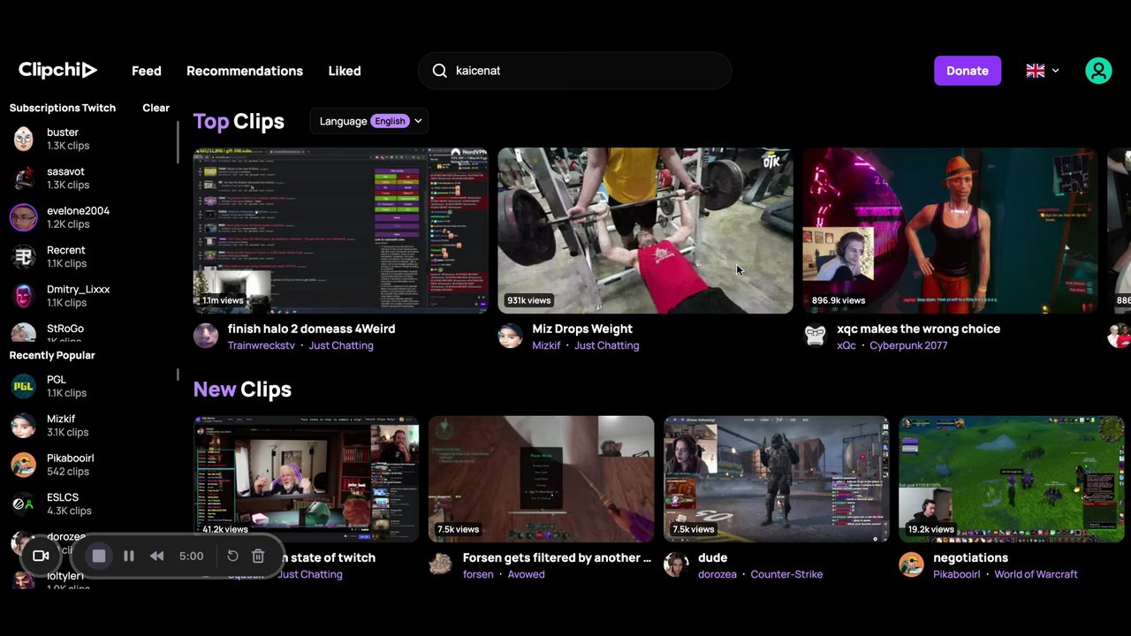Screen dimensions: 1131x636
Task: Play the Miz Drops Weight clip thumbnail
Action: 646,231
